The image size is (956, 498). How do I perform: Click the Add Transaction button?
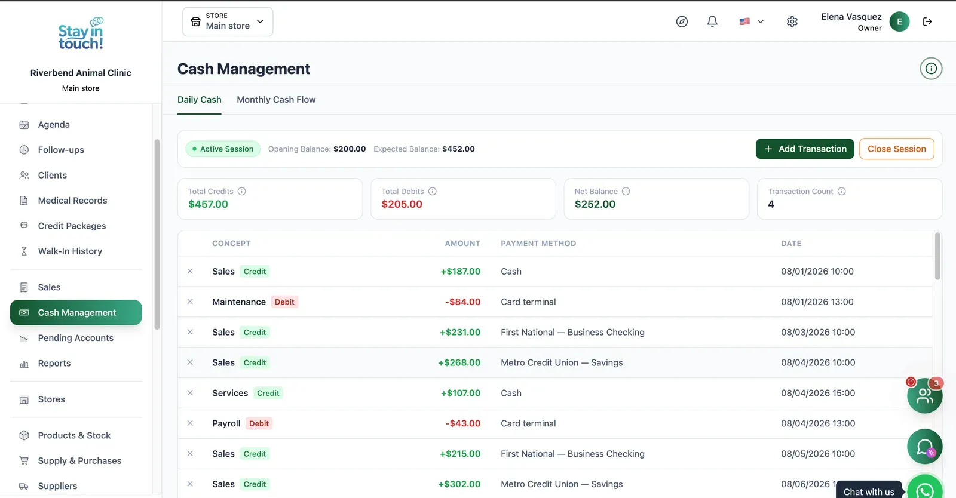pos(805,149)
